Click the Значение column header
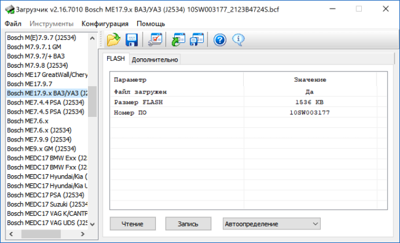The height and width of the screenshot is (243, 400). click(x=310, y=79)
